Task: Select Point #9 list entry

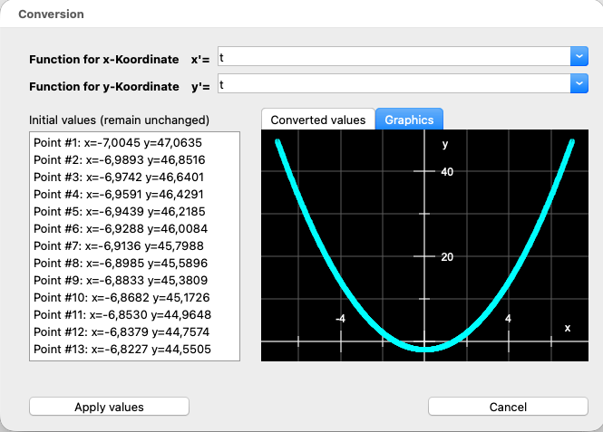Action: click(x=117, y=280)
